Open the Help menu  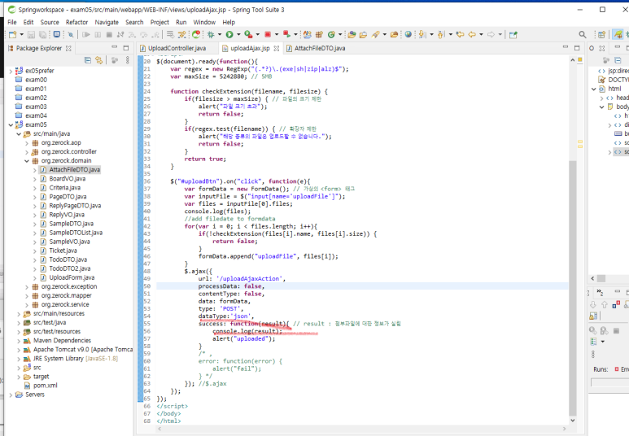(x=229, y=22)
